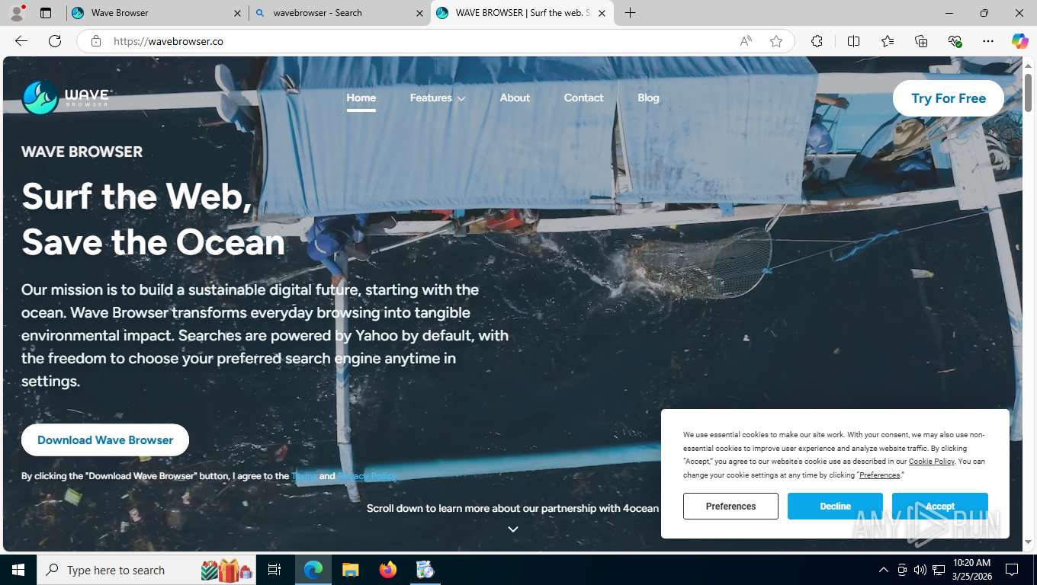
Task: Open the tab actions menu icon
Action: pos(46,13)
